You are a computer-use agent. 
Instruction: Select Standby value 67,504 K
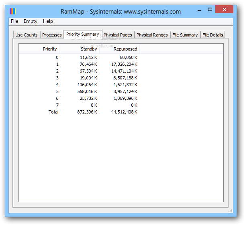(88, 71)
